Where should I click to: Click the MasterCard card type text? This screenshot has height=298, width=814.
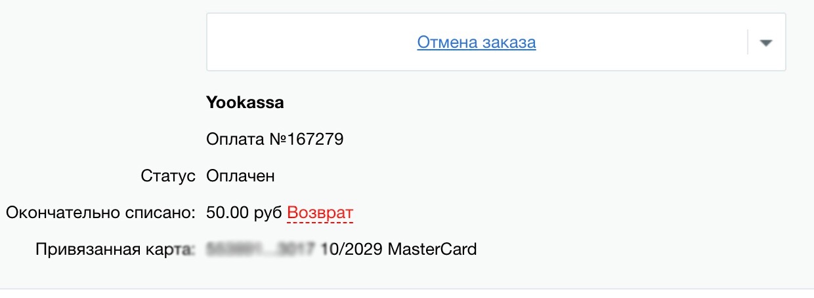coord(433,250)
